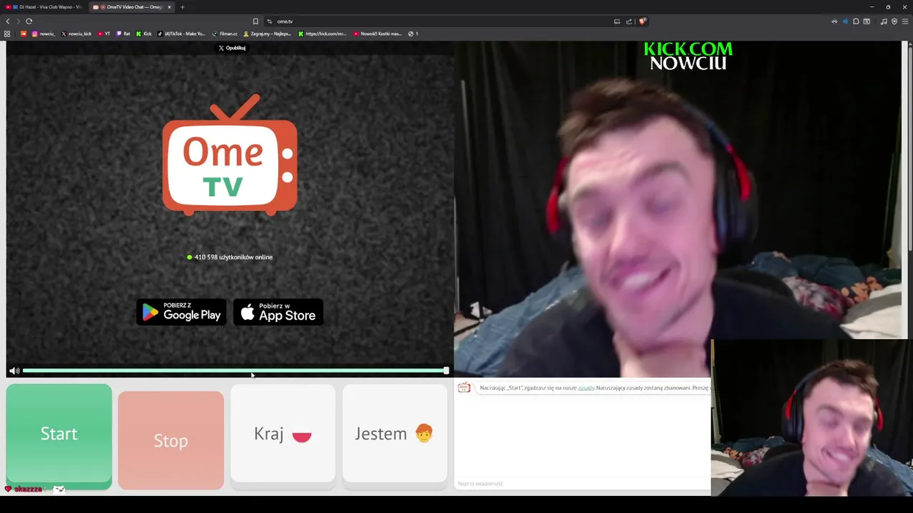This screenshot has height=513, width=913.
Task: Open the Nowość! Kostki mas... bookmark
Action: point(377,33)
